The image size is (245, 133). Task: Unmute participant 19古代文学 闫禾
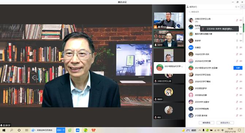(237, 54)
